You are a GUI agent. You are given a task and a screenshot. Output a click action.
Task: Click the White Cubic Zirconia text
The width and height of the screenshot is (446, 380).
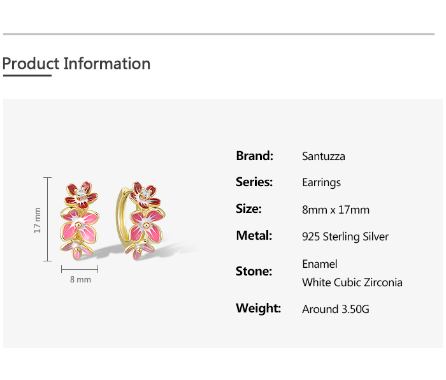(352, 282)
